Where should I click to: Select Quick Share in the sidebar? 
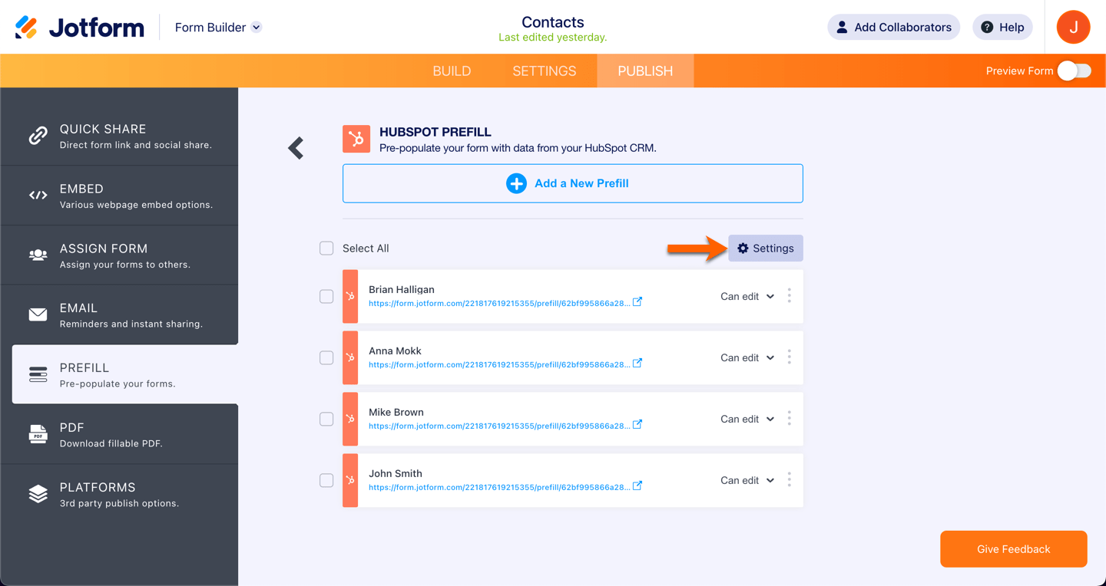coord(120,136)
